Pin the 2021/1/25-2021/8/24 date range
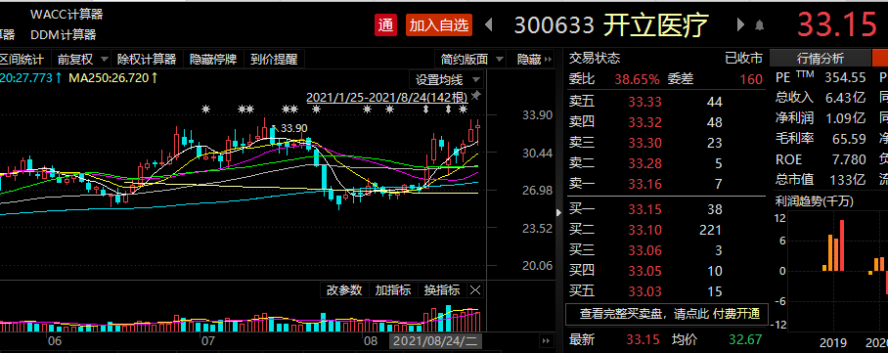 click(x=476, y=95)
